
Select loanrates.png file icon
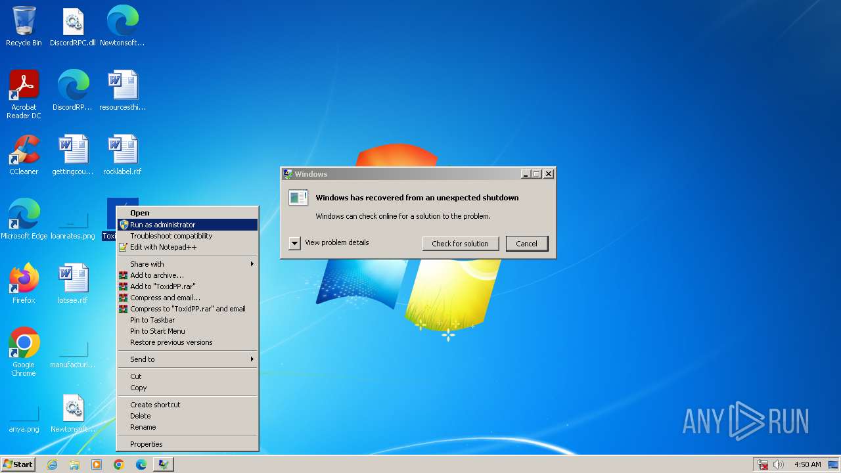73,225
